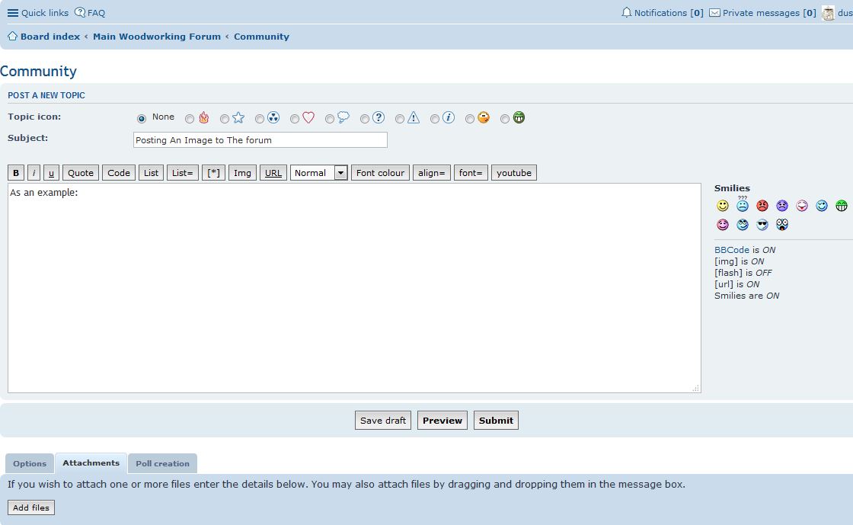Open the Quick links menu

coord(38,12)
